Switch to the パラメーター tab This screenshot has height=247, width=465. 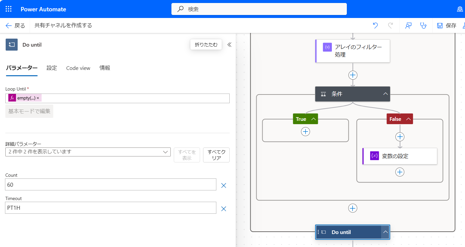[x=22, y=68]
